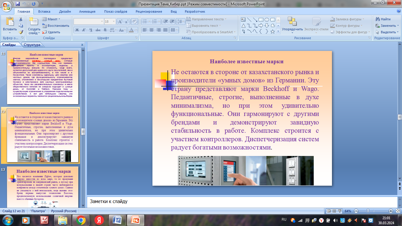The height and width of the screenshot is (226, 402).
Task: Click fit slide to window icon
Action: coord(398,211)
